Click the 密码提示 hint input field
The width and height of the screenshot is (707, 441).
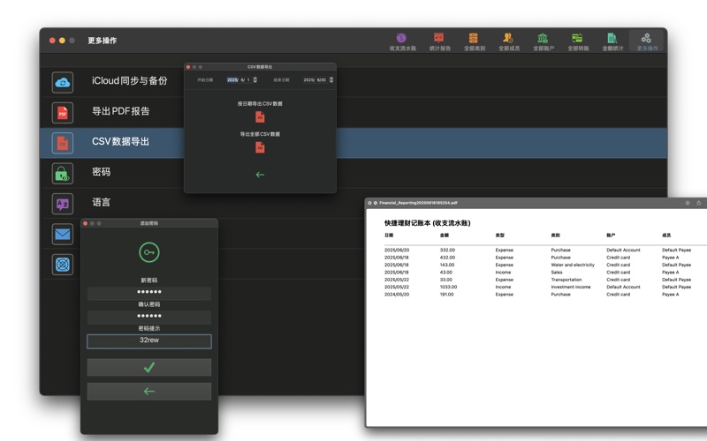click(148, 341)
